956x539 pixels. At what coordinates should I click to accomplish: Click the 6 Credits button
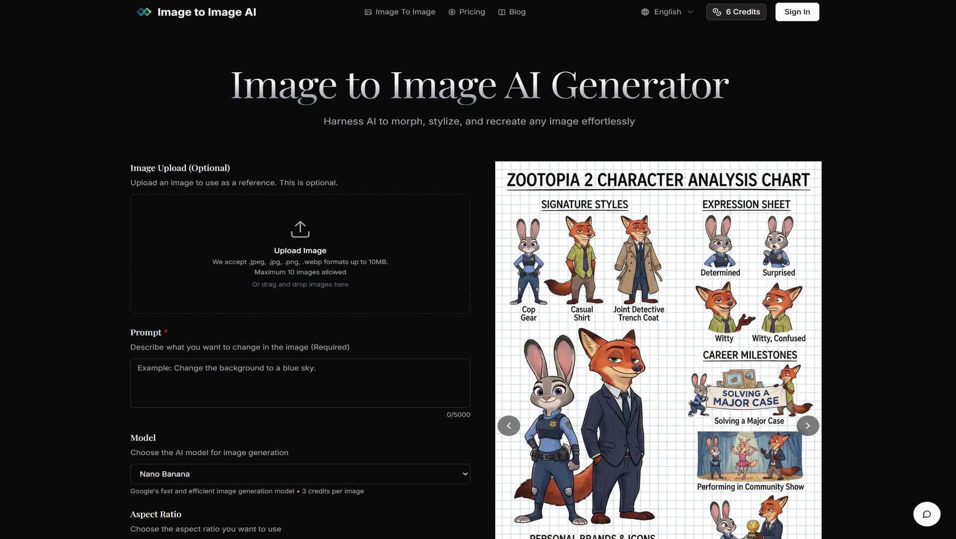point(736,11)
